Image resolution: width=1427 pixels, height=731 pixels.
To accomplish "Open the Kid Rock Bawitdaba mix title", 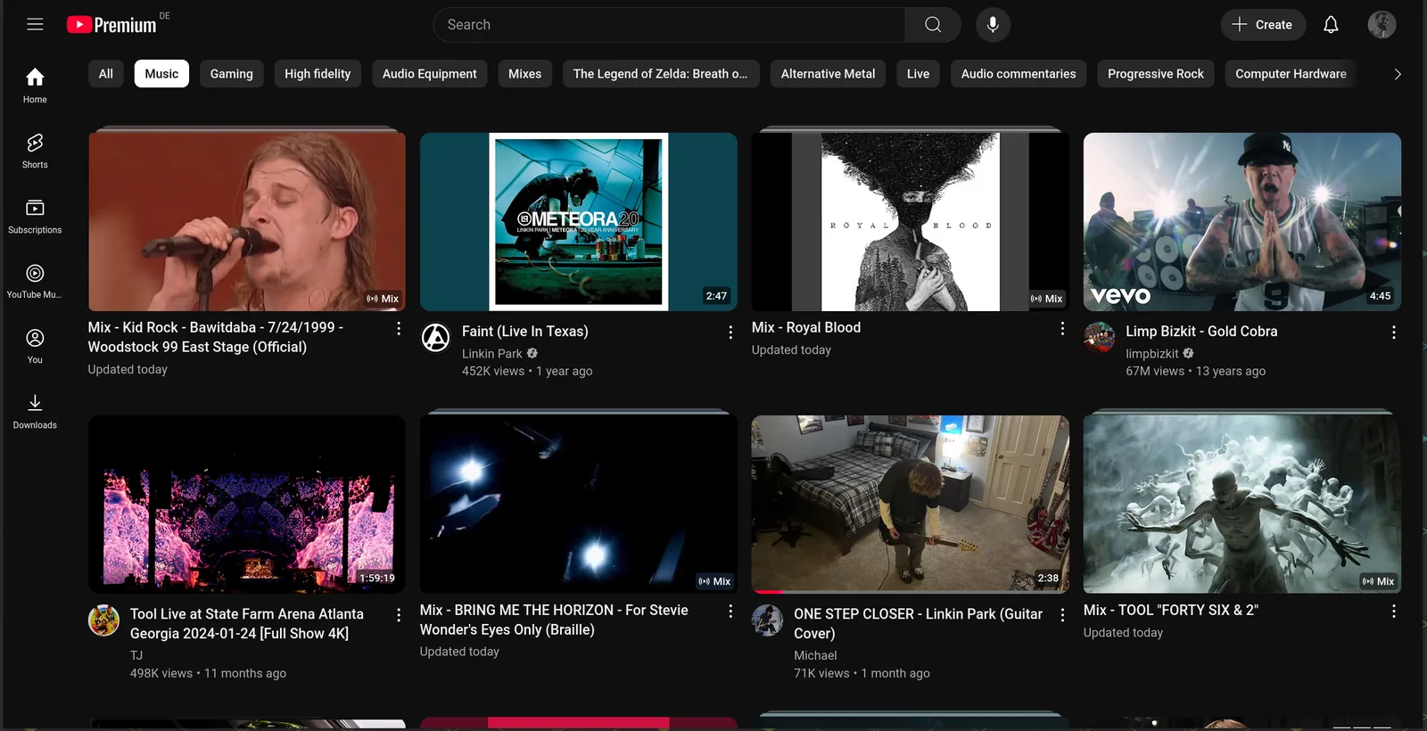I will (x=216, y=337).
